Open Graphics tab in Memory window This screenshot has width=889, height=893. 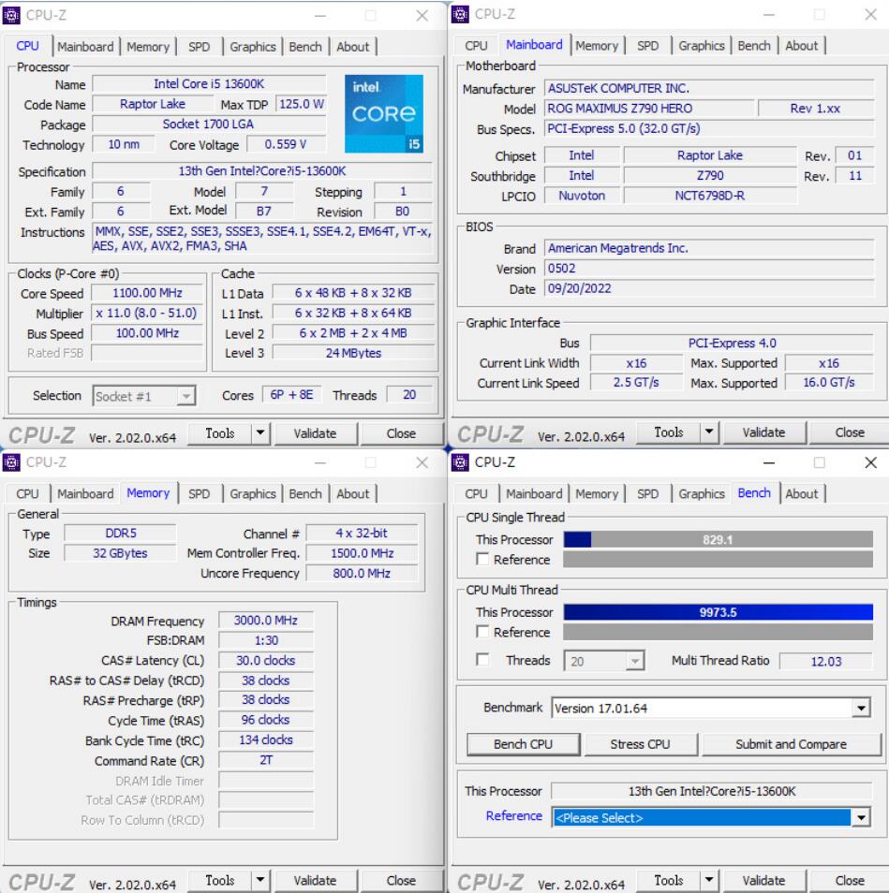tap(252, 493)
